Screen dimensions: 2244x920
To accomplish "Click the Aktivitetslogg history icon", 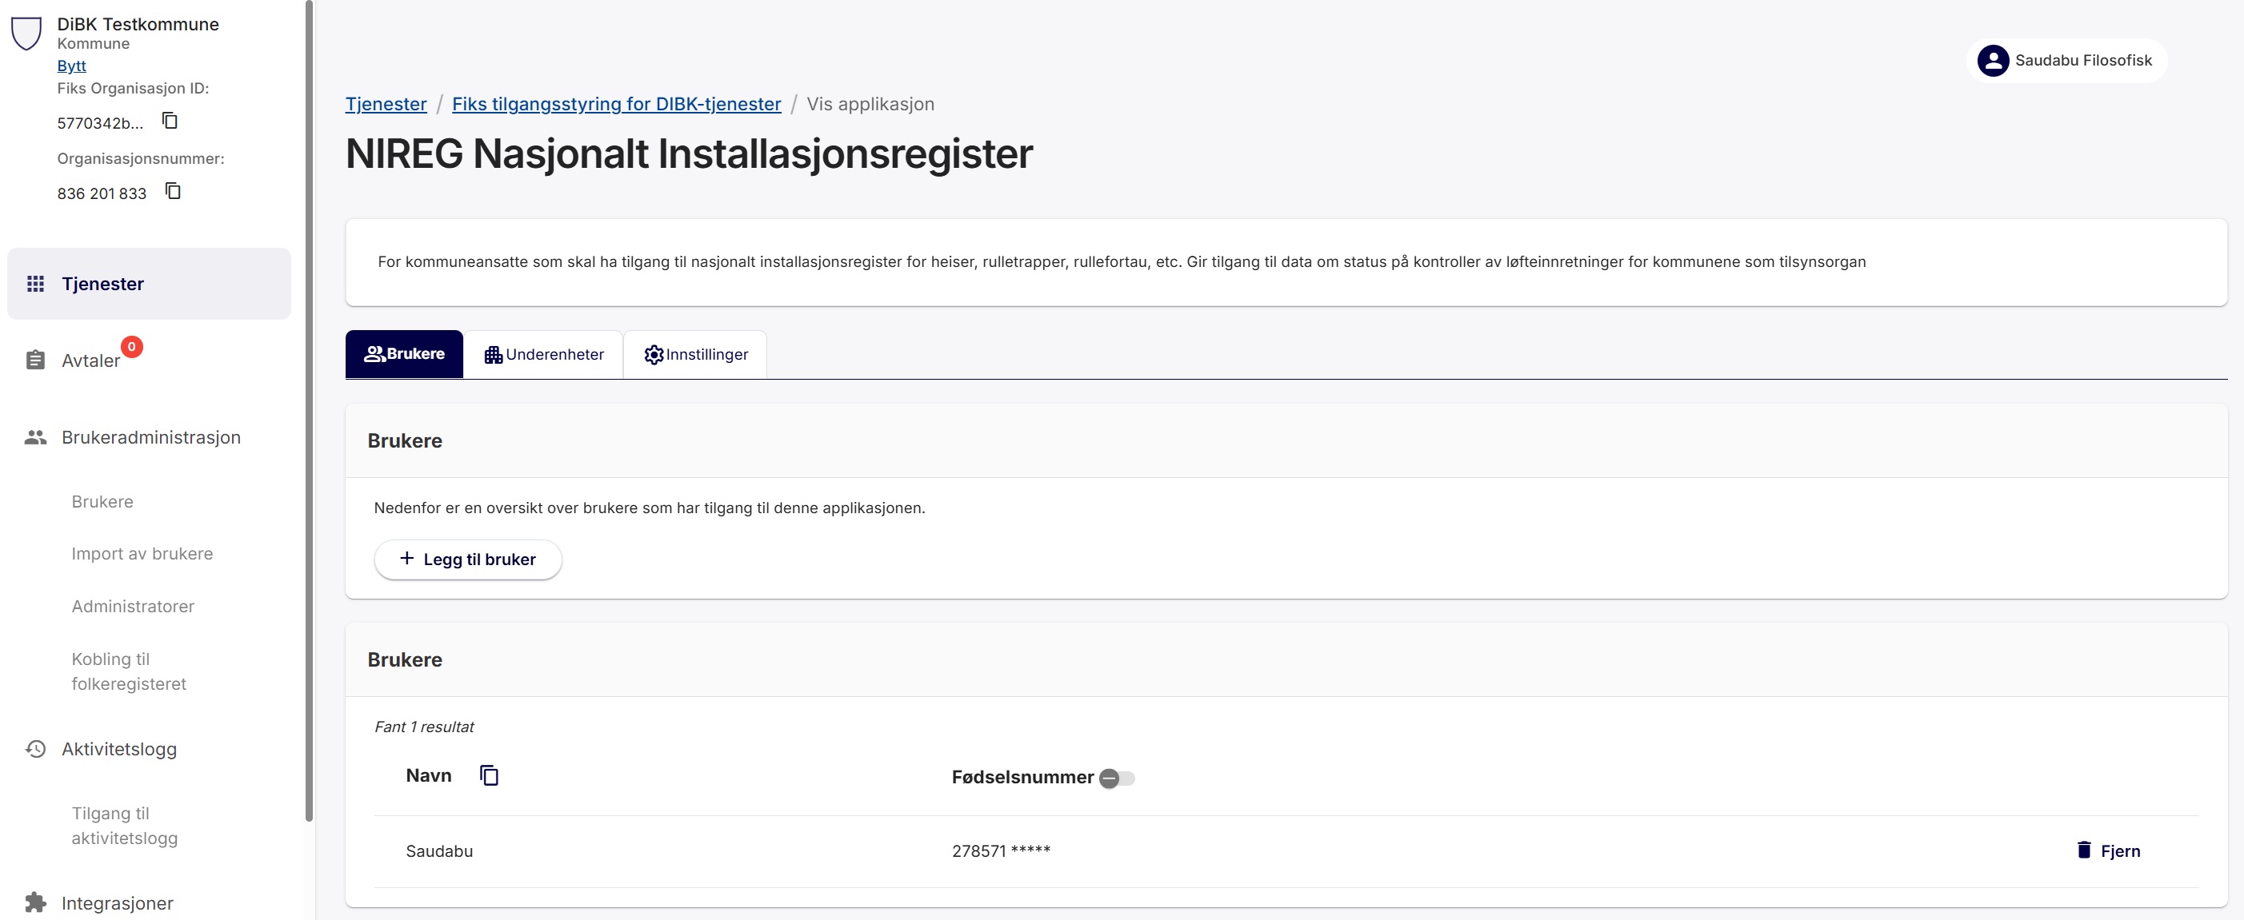I will click(x=35, y=748).
